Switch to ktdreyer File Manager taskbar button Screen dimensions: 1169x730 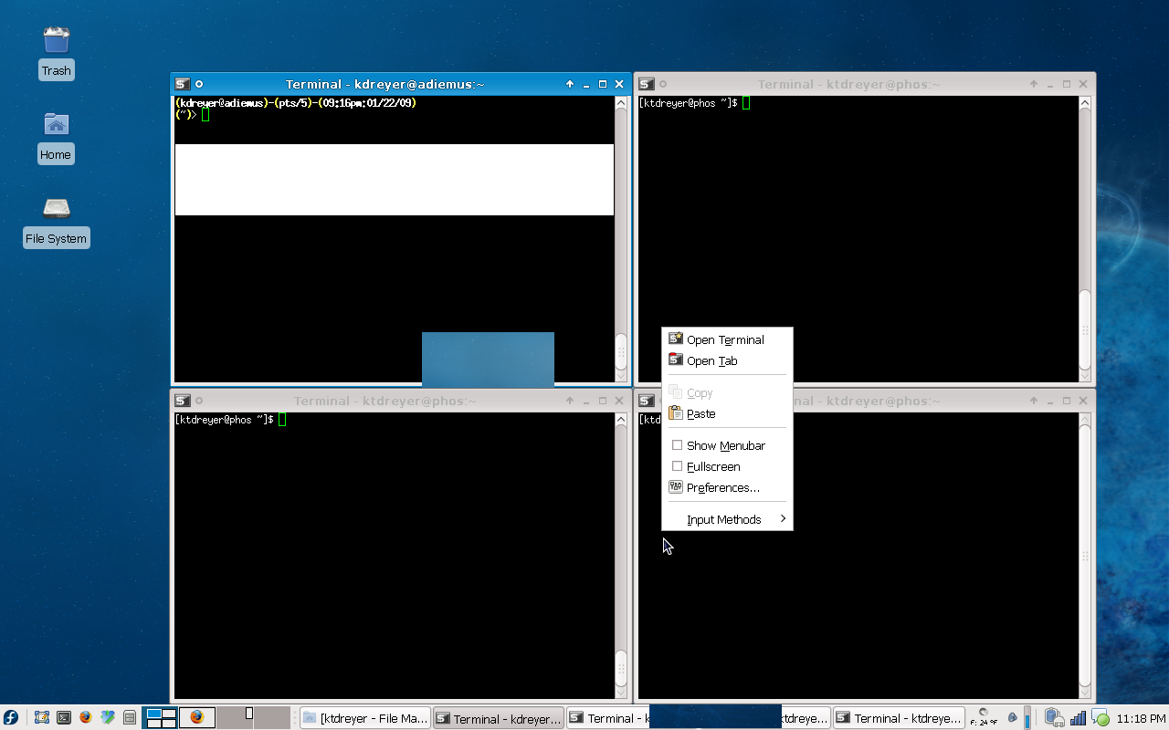click(x=365, y=718)
